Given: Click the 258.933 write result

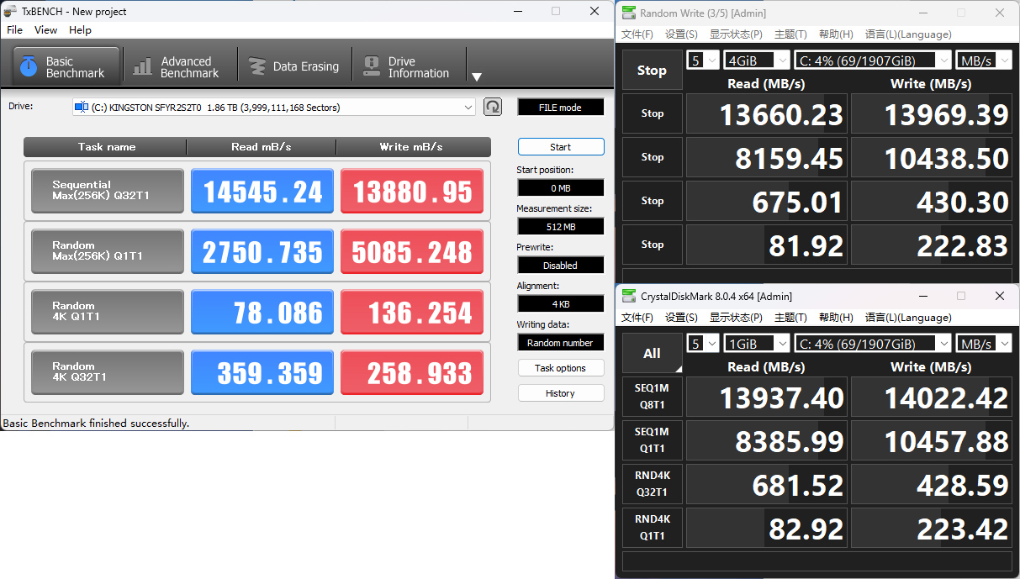Looking at the screenshot, I should pyautogui.click(x=412, y=372).
